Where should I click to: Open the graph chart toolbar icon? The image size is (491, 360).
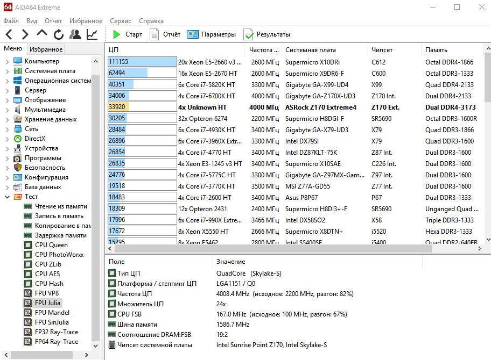coord(92,34)
